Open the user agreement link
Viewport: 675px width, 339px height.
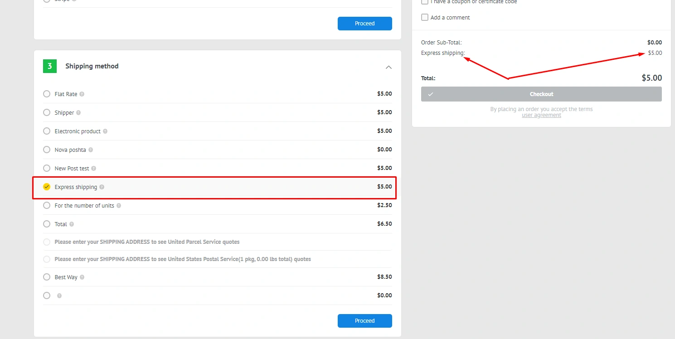coord(541,115)
